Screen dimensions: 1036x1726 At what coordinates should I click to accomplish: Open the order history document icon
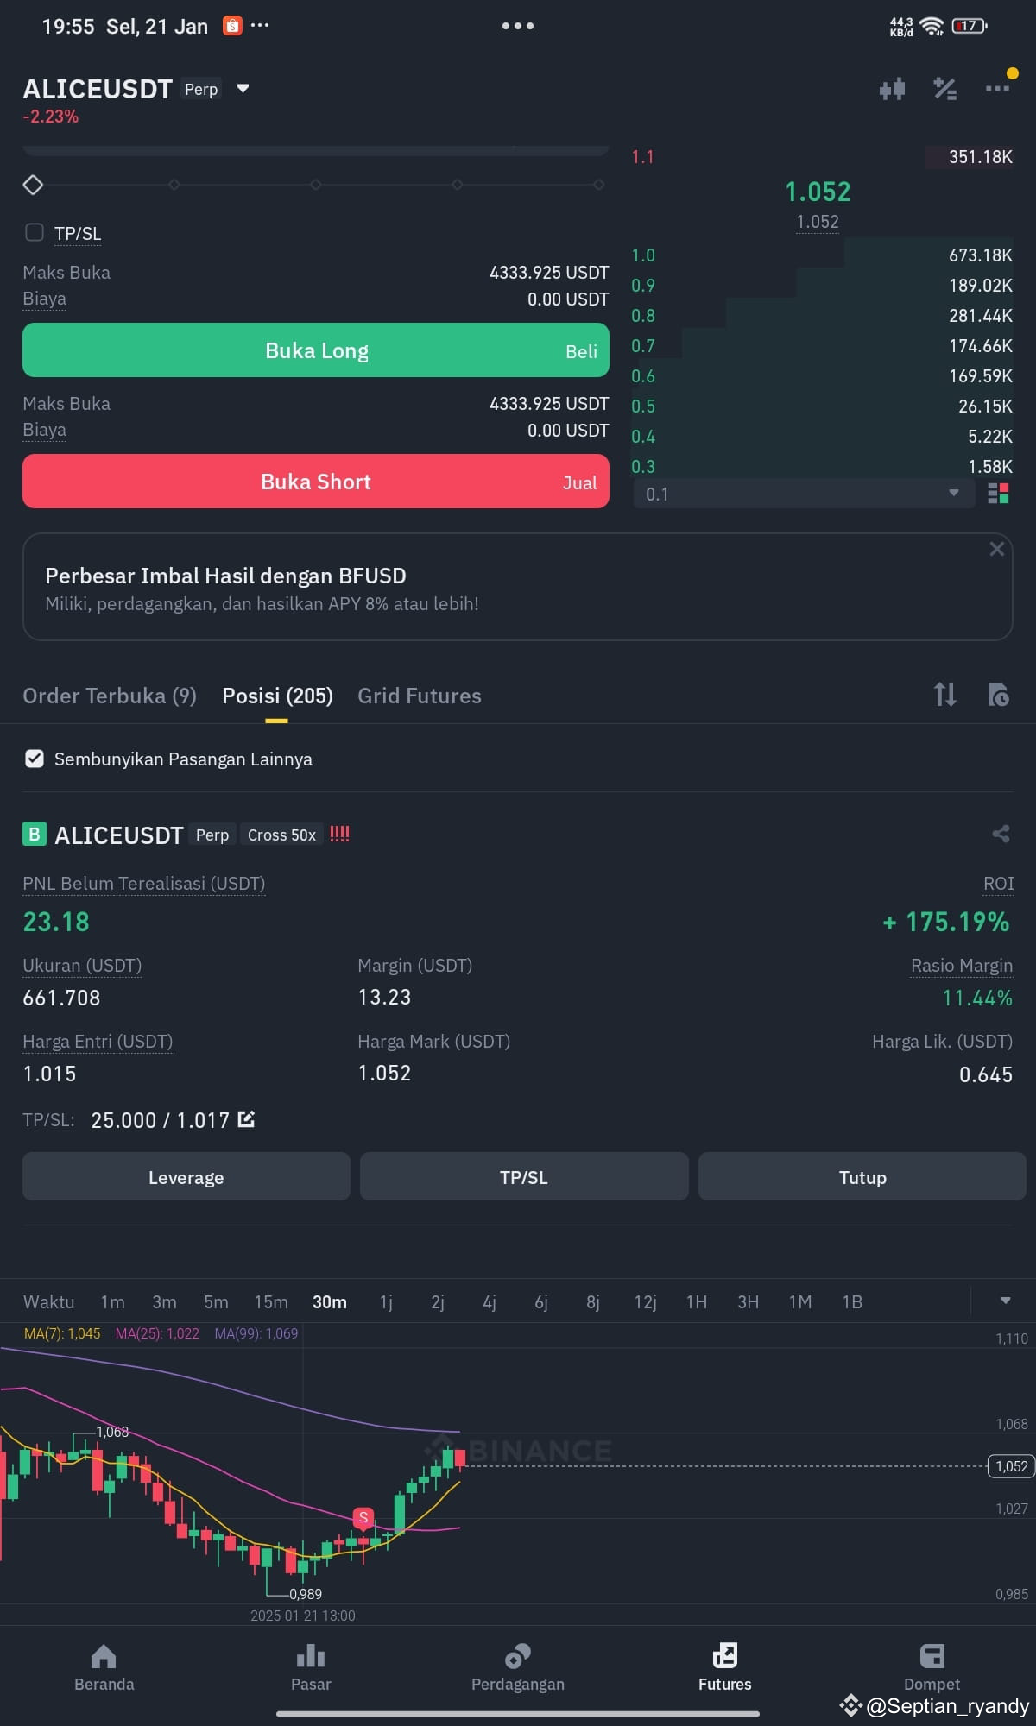tap(998, 695)
